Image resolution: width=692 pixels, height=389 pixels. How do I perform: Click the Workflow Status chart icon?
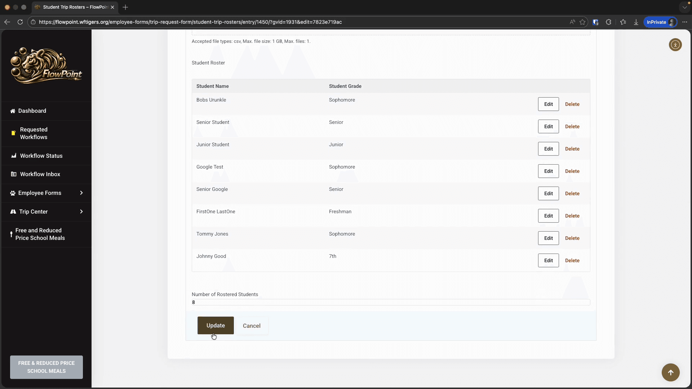click(14, 156)
